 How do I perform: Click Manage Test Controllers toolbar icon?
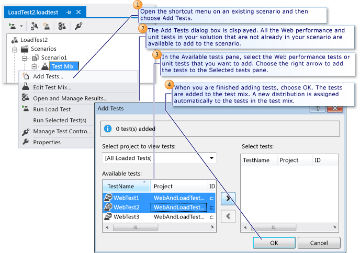(78, 26)
